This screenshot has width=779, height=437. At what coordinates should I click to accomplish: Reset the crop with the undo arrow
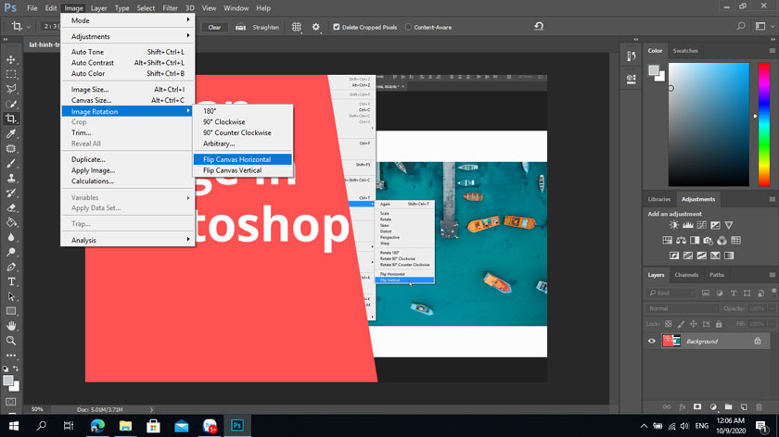click(x=539, y=26)
